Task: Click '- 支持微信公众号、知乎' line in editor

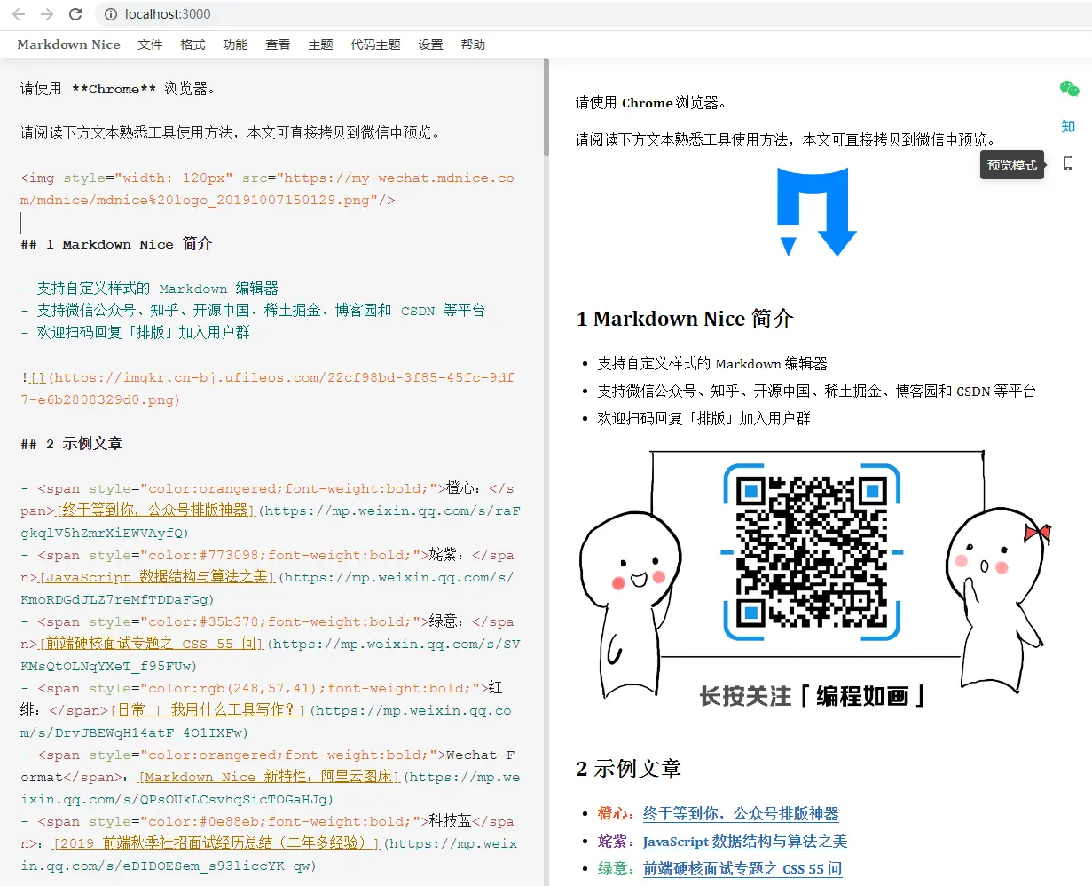Action: 253,311
